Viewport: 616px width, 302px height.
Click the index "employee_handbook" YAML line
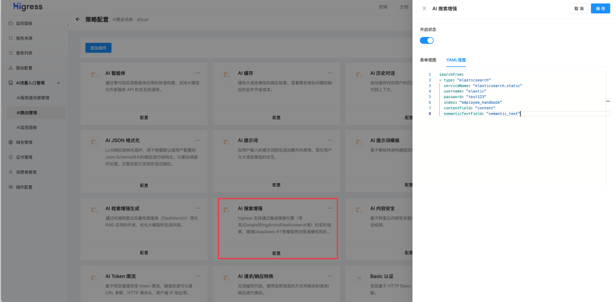click(473, 103)
